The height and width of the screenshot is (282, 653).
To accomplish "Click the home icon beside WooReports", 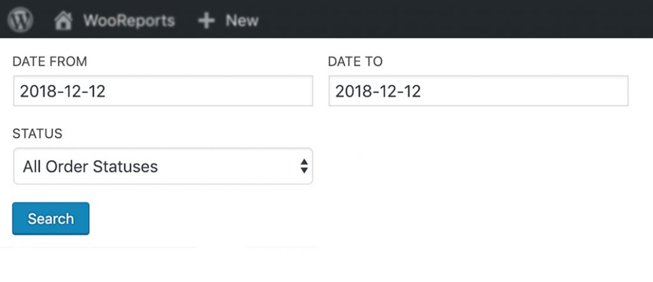I will coord(63,20).
